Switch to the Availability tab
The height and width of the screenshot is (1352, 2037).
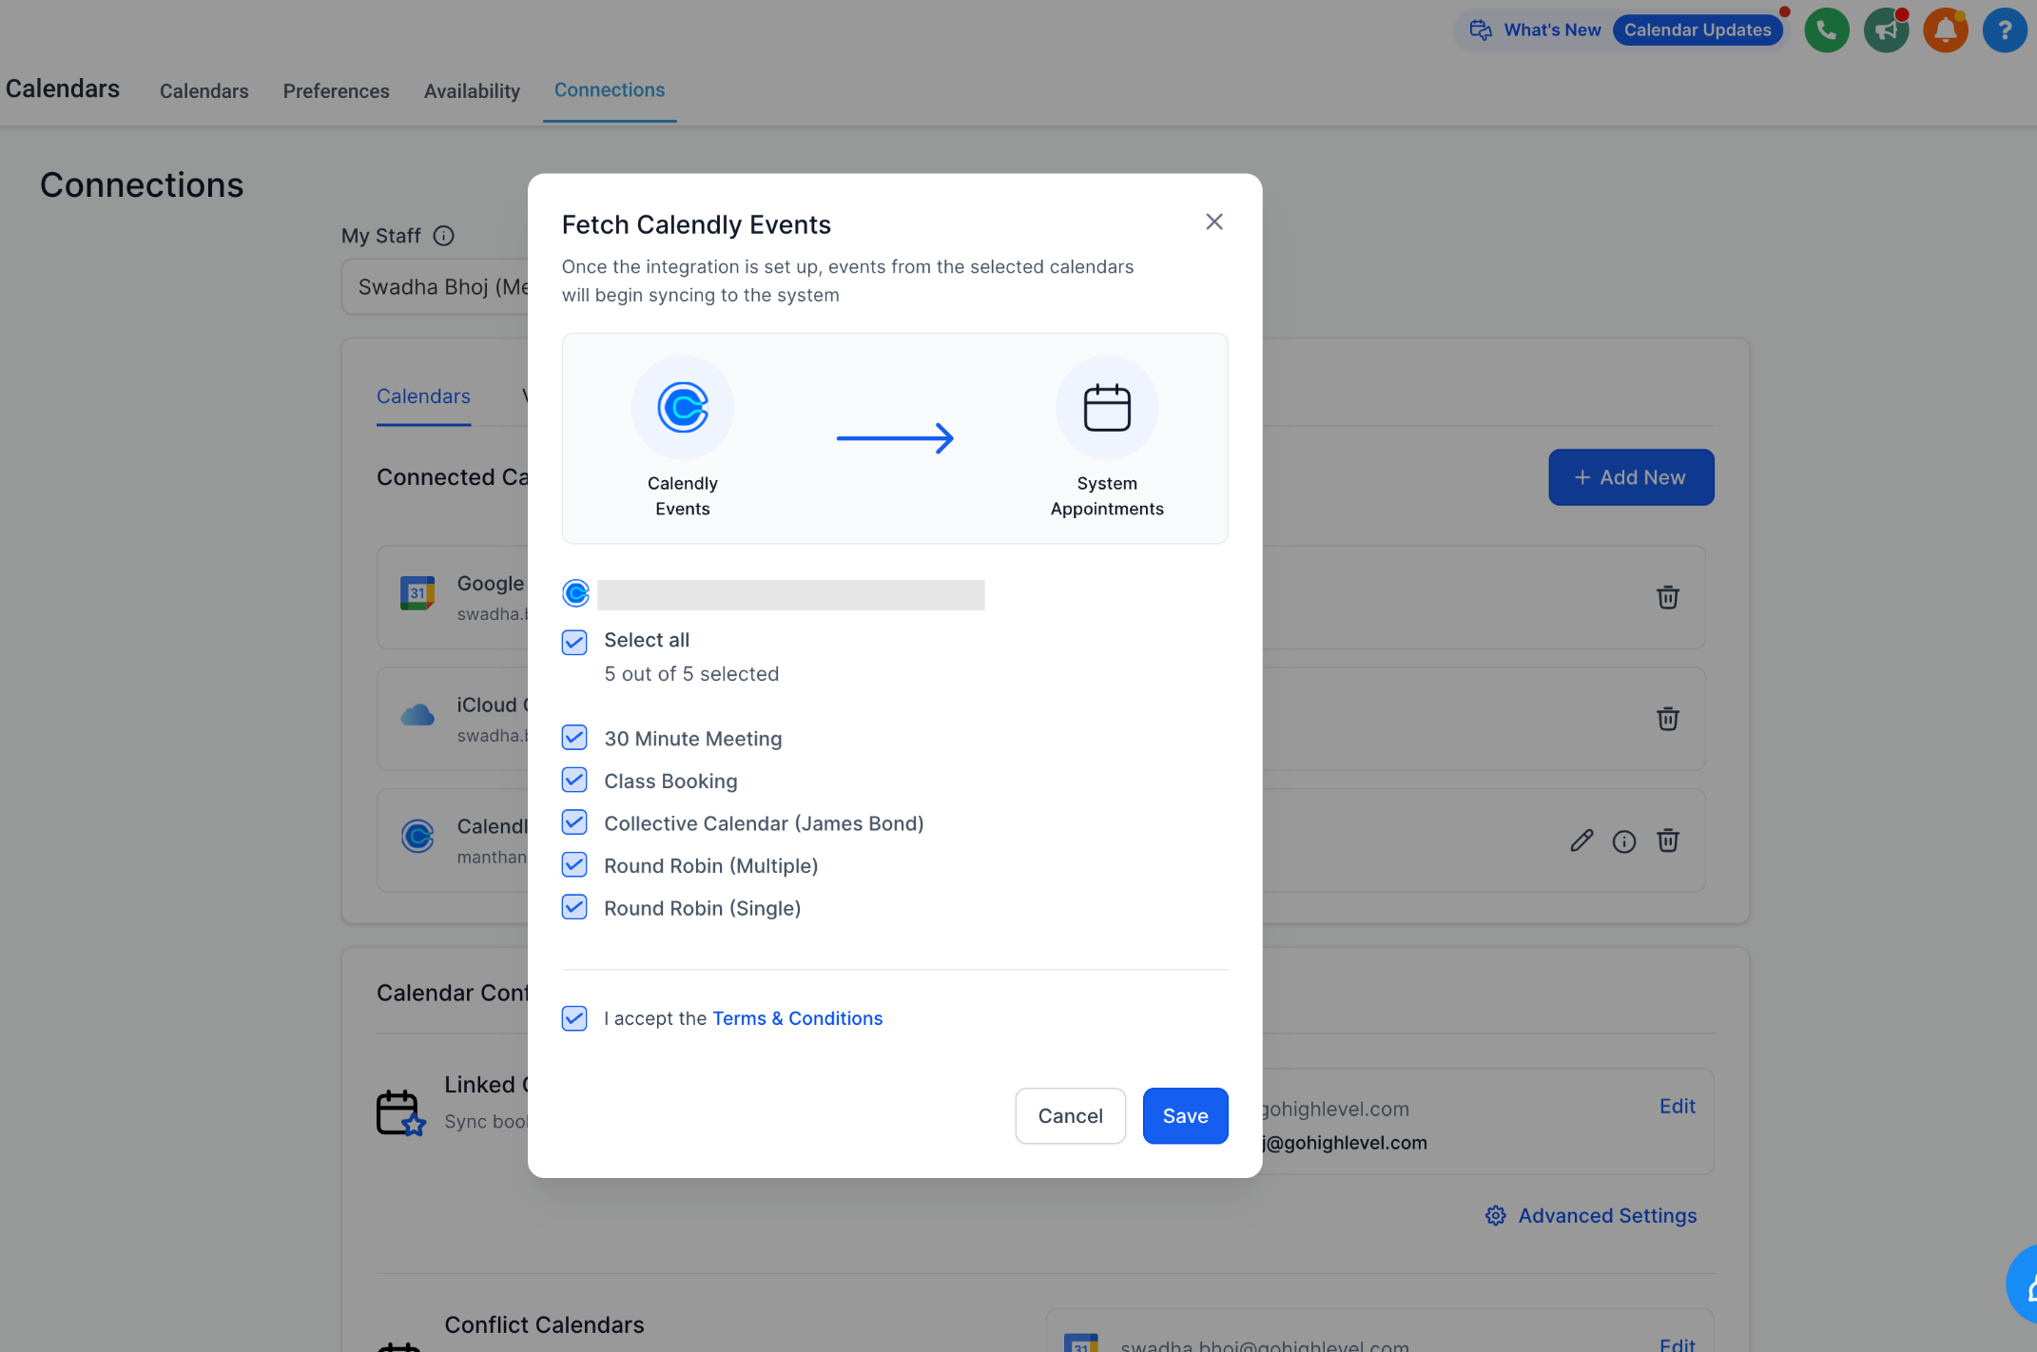(472, 91)
